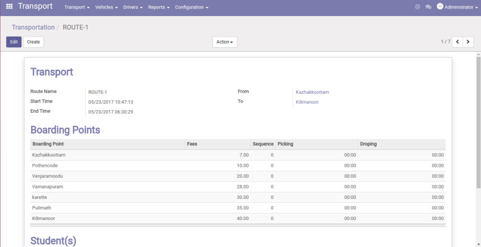Open the Transportation breadcrumb link
Image resolution: width=481 pixels, height=247 pixels.
tap(33, 28)
